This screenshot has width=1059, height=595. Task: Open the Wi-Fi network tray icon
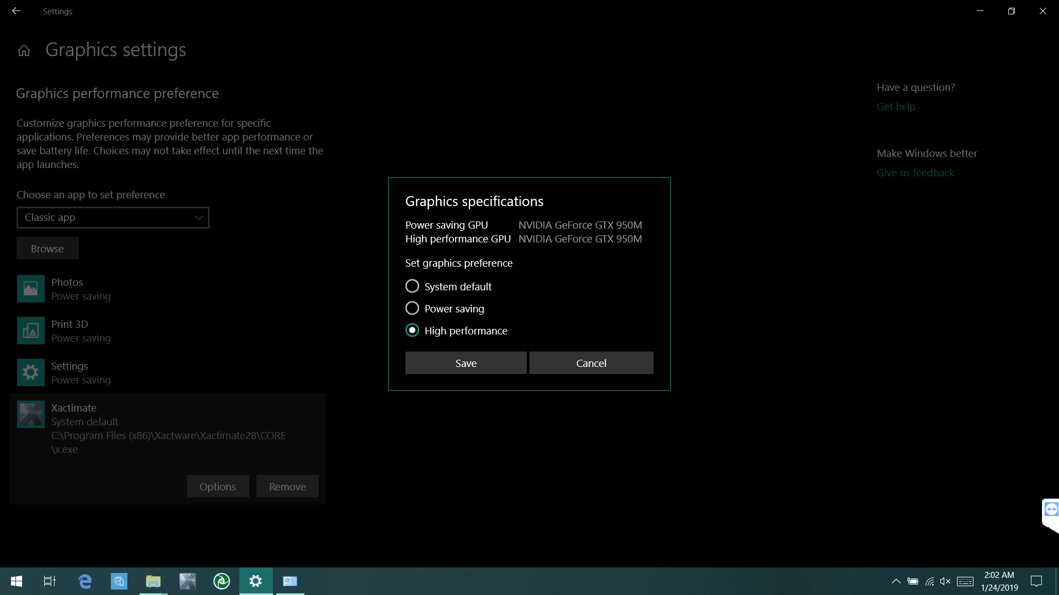point(929,581)
